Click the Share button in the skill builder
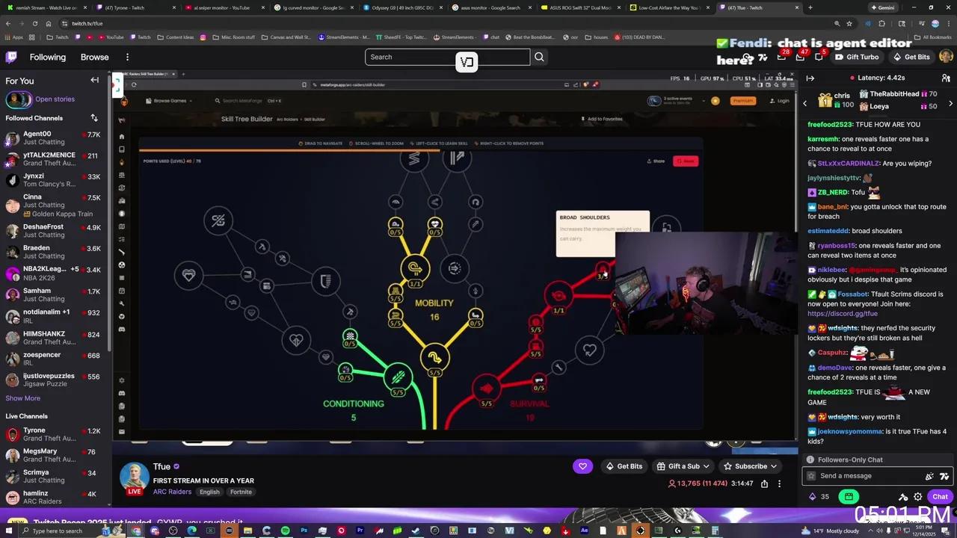957x538 pixels. tap(656, 161)
